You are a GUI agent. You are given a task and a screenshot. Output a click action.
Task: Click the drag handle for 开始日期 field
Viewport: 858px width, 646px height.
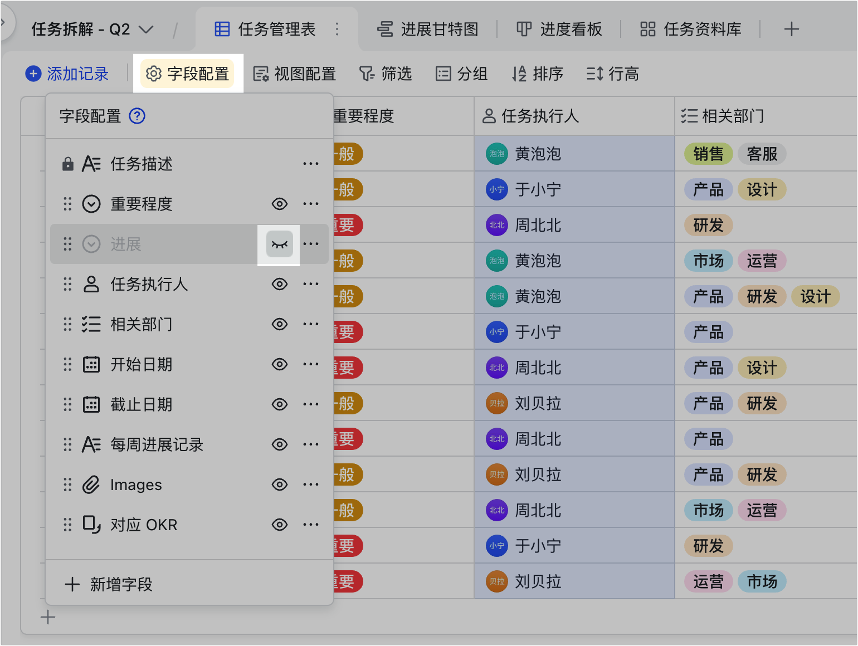(x=67, y=364)
